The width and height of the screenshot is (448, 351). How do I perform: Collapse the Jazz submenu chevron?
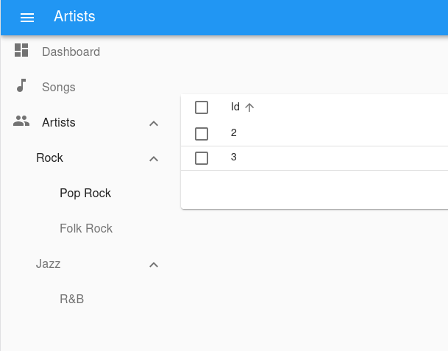pyautogui.click(x=154, y=264)
